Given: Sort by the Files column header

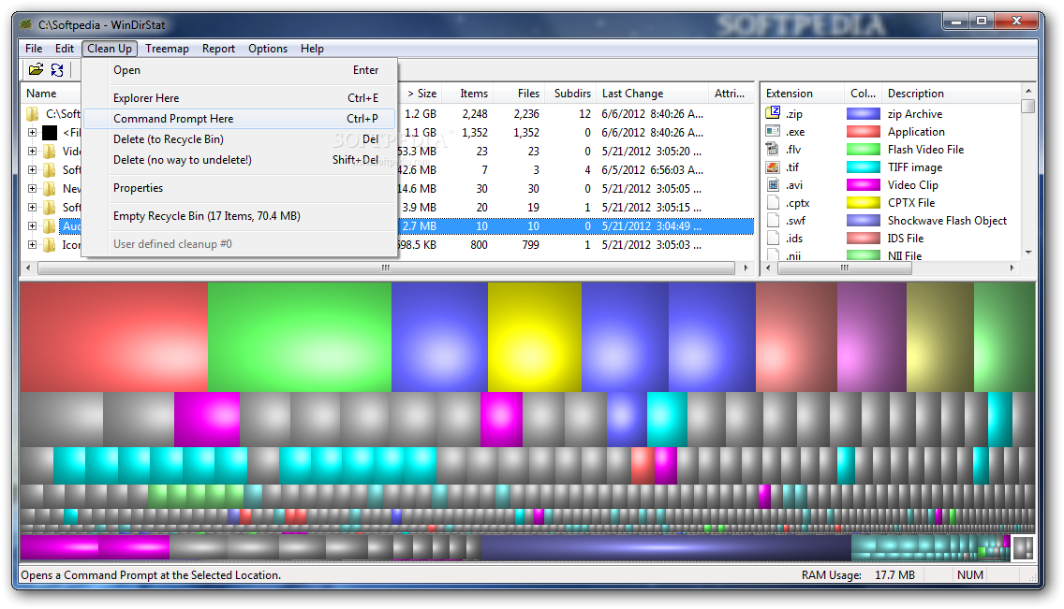Looking at the screenshot, I should click(519, 94).
